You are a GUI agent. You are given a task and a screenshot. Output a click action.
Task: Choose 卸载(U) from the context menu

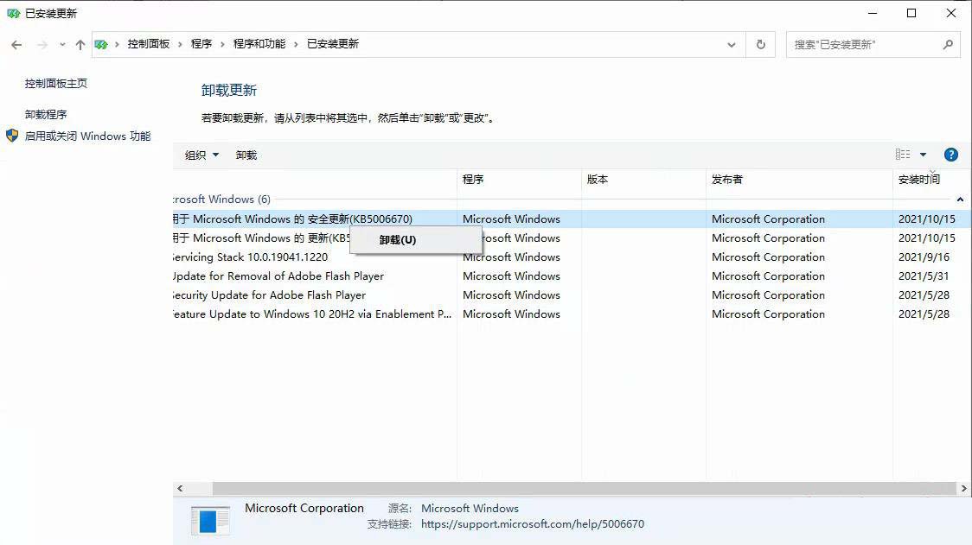tap(416, 239)
